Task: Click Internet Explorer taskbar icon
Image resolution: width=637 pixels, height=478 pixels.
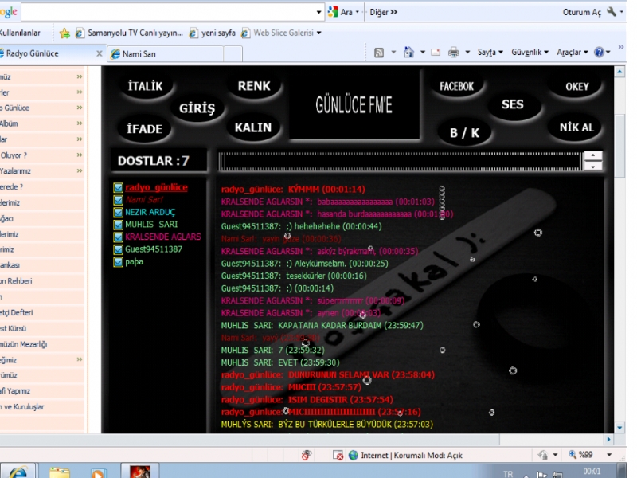Action: [18, 472]
